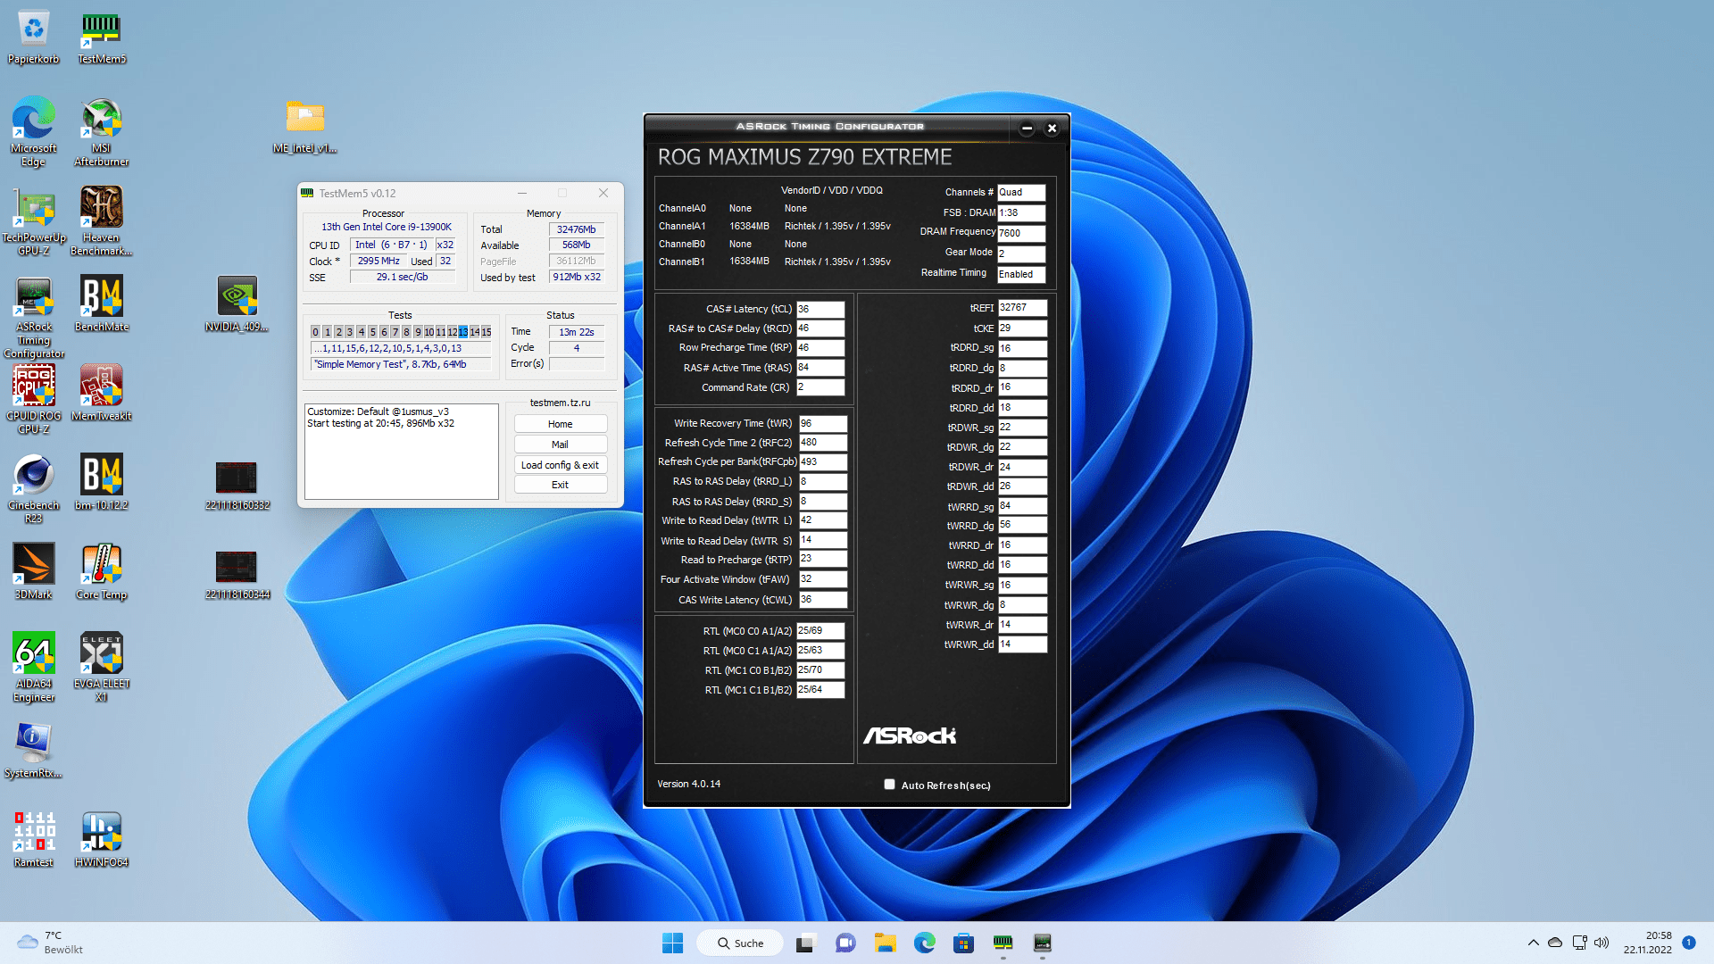Open the EVGA ELEET X1 shortcut
The height and width of the screenshot is (964, 1714).
[x=101, y=668]
